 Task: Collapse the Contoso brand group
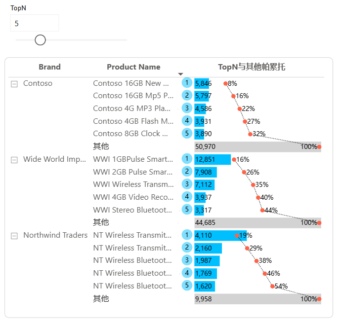point(14,84)
